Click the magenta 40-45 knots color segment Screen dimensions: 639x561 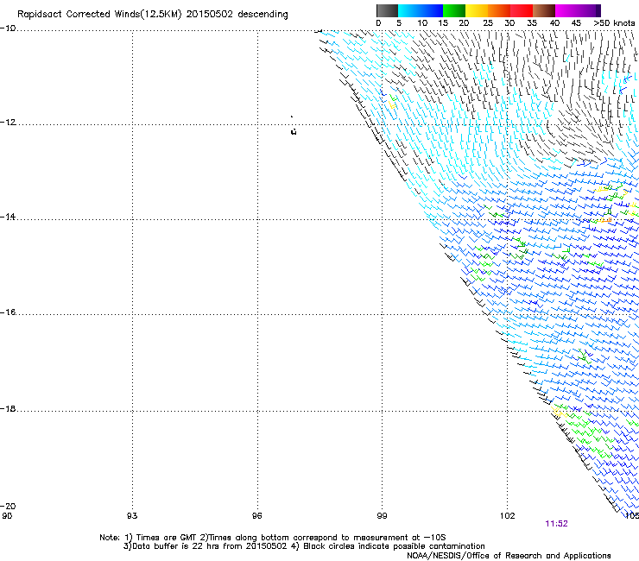[566, 10]
